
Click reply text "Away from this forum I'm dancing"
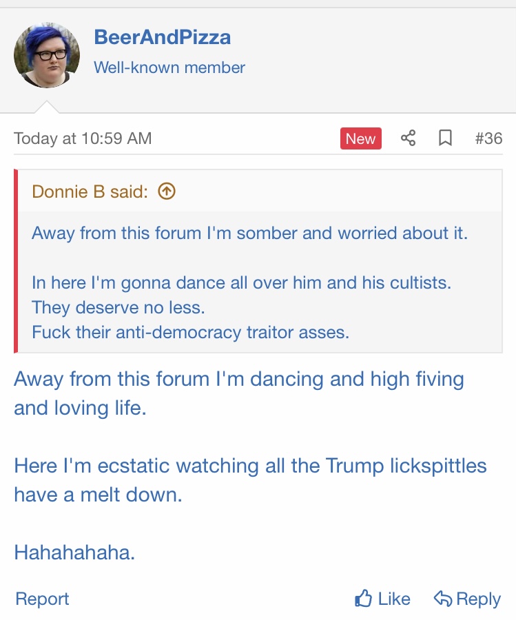(238, 379)
